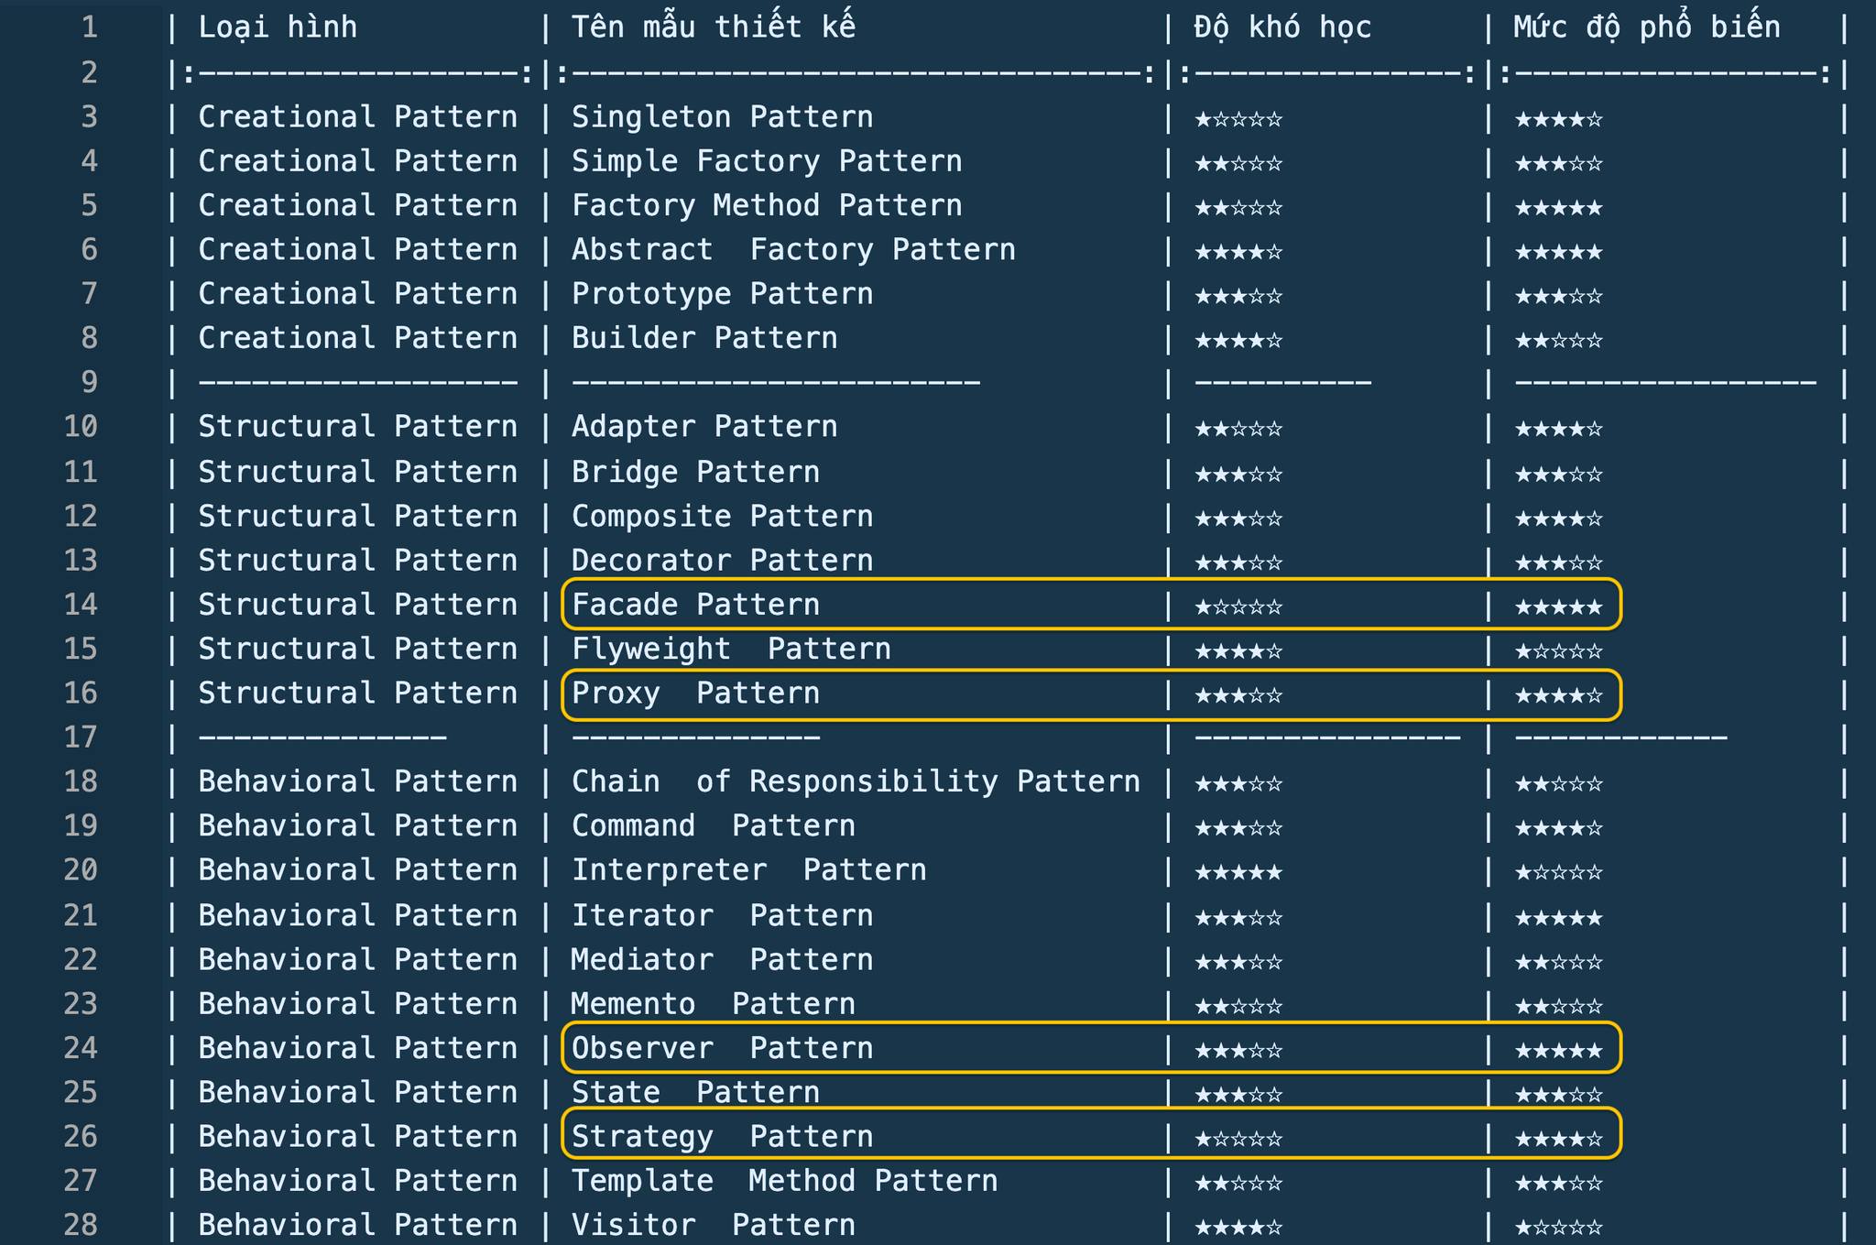Click line number 28 in the gutter
The width and height of the screenshot is (1876, 1245).
point(81,1225)
